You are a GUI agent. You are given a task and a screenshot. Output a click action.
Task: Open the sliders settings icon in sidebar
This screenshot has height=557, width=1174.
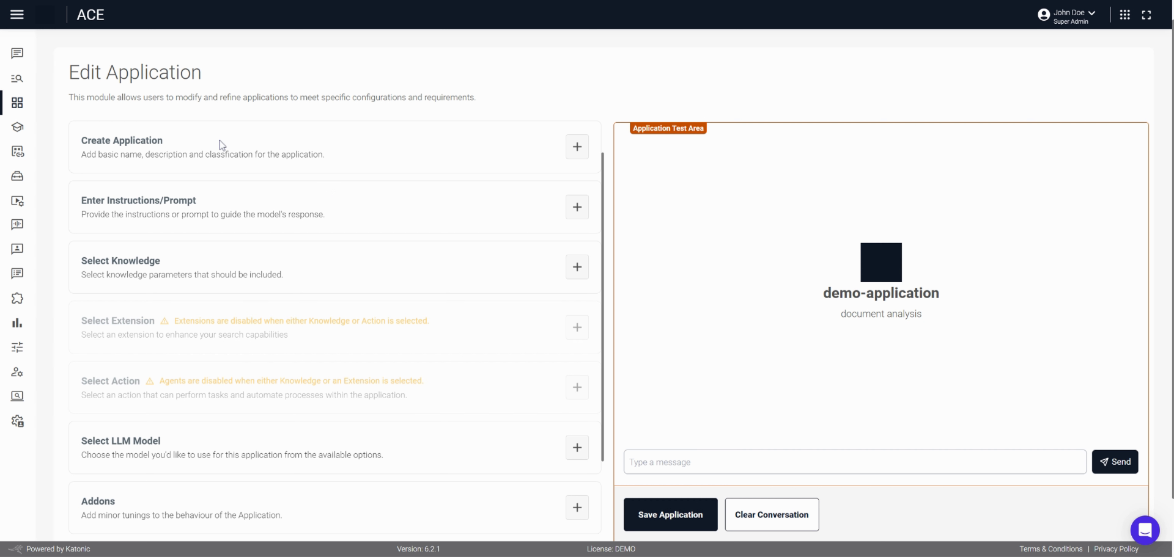tap(17, 347)
